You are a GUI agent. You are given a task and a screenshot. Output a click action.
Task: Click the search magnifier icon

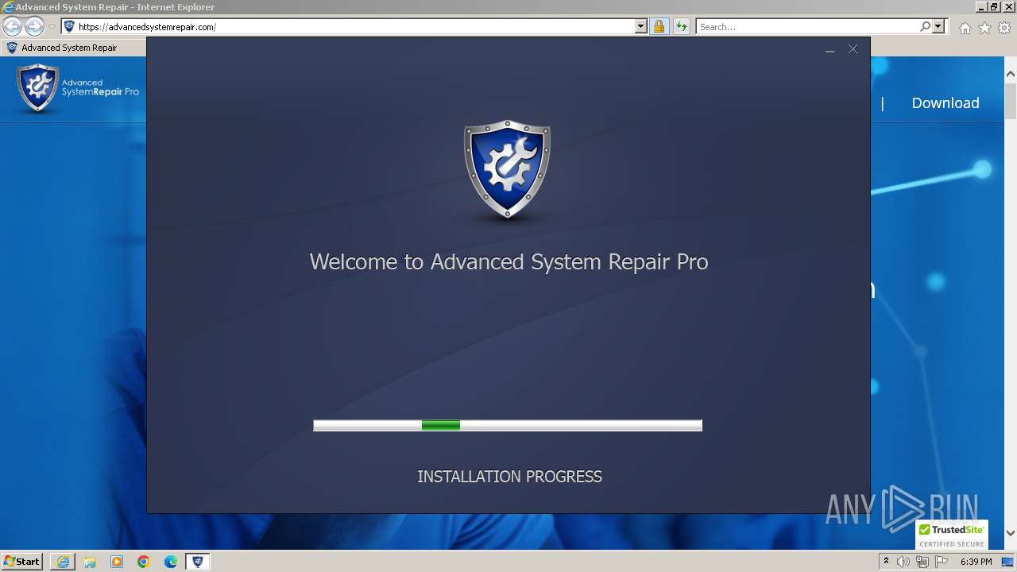pyautogui.click(x=925, y=26)
